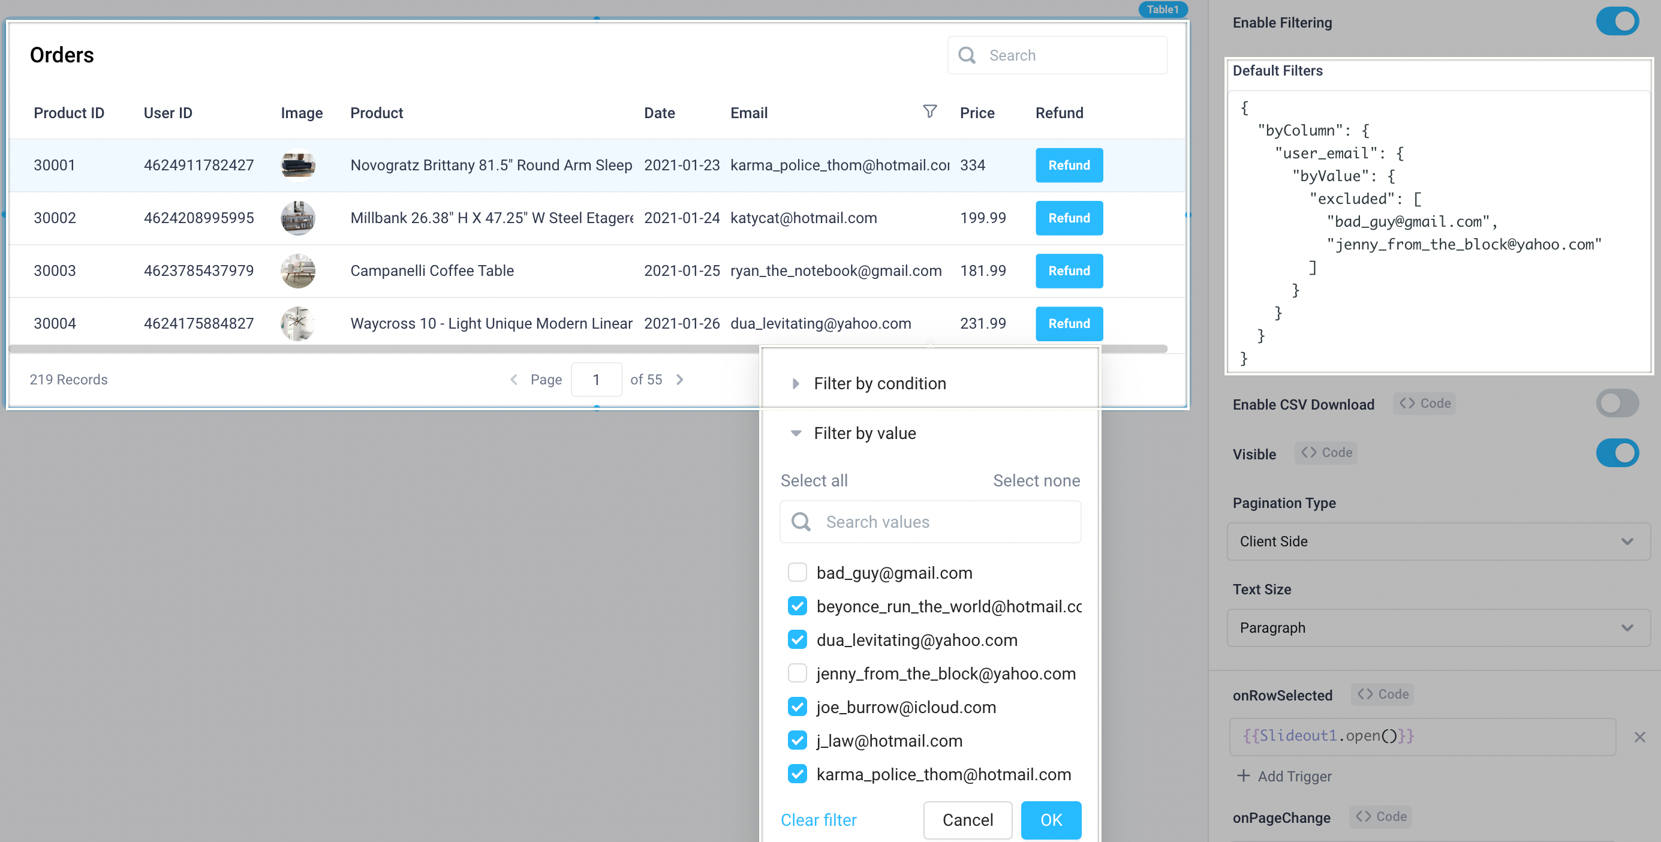
Task: Remove the onRowSelected trigger with X
Action: pyautogui.click(x=1639, y=737)
